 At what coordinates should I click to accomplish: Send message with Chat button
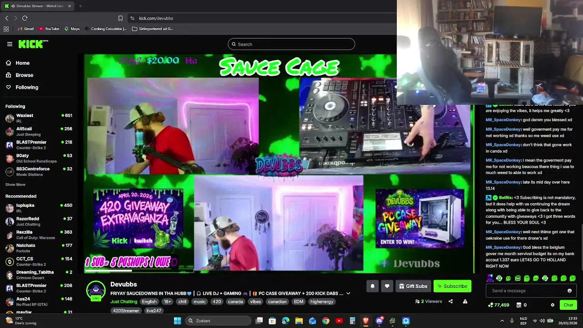(568, 305)
